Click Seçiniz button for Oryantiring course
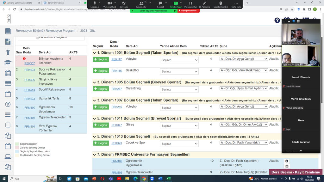 coord(101,89)
